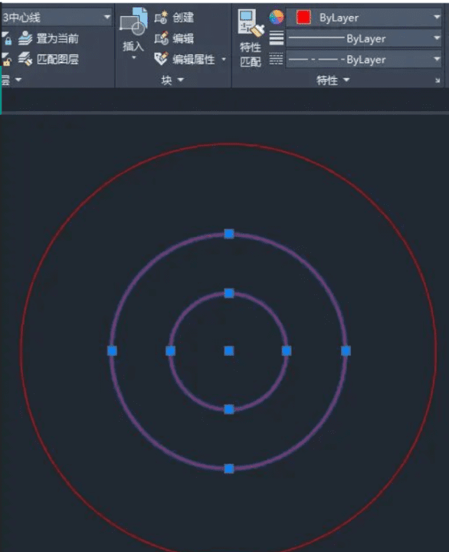This screenshot has width=449, height=552.
Task: Click the 特性匹配 (Match Properties) icon
Action: point(251,23)
